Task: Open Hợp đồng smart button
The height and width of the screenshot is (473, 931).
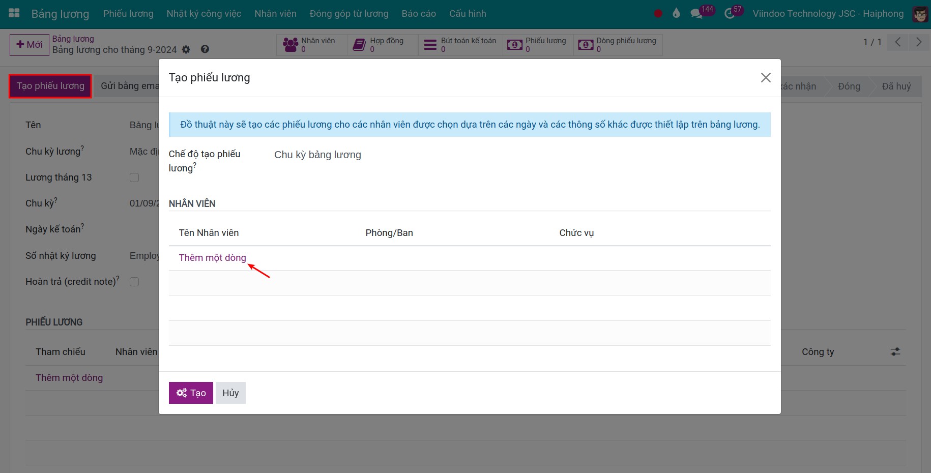Action: pyautogui.click(x=383, y=45)
